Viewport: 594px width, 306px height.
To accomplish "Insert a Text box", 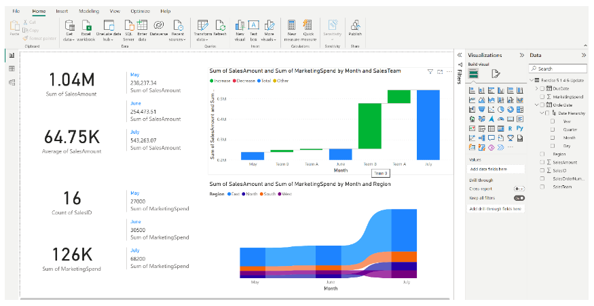I will pyautogui.click(x=254, y=26).
